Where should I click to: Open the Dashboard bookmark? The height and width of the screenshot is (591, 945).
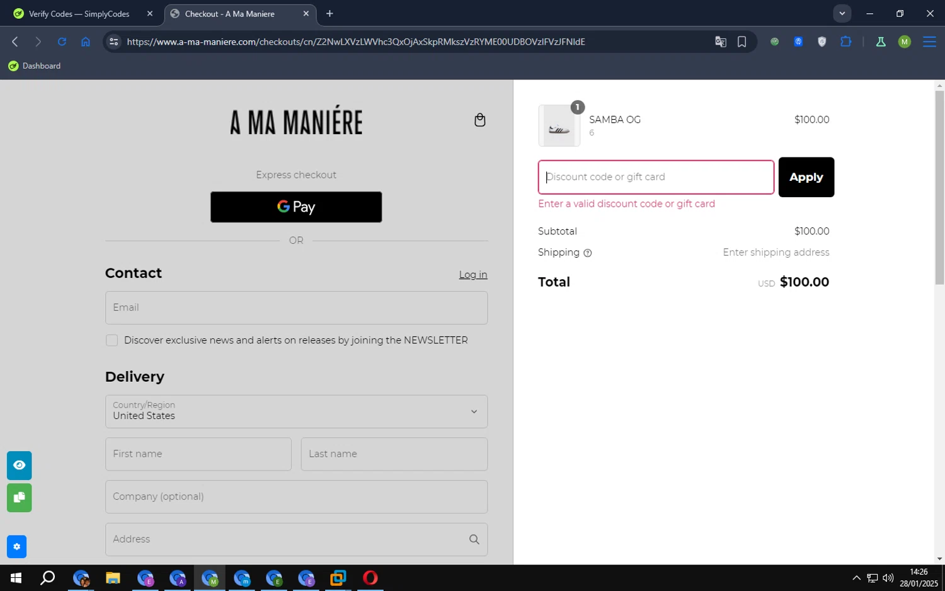[x=35, y=66]
